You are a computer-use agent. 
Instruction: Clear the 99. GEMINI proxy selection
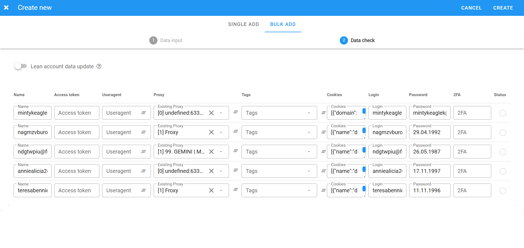tap(211, 152)
